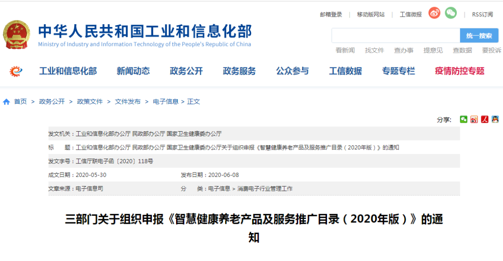Click the 统一搜索 button
Viewport: 503px width, 261px height.
tap(479, 35)
